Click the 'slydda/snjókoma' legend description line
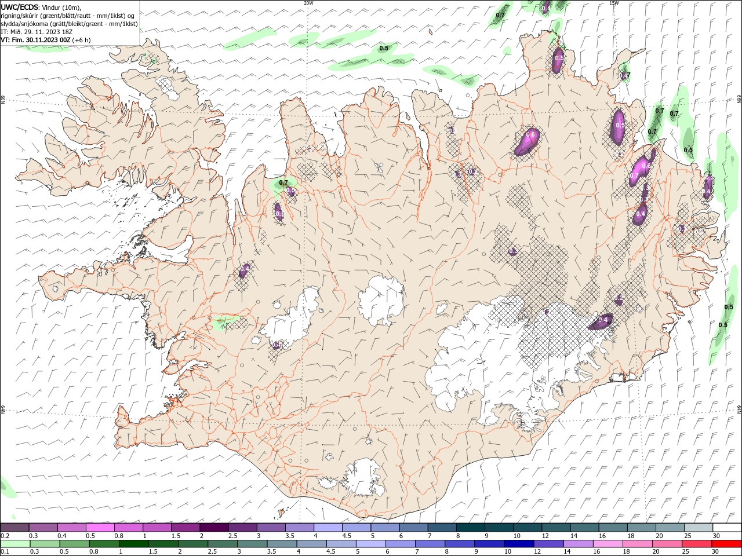Screen dimensions: 742x556 [x=70, y=24]
